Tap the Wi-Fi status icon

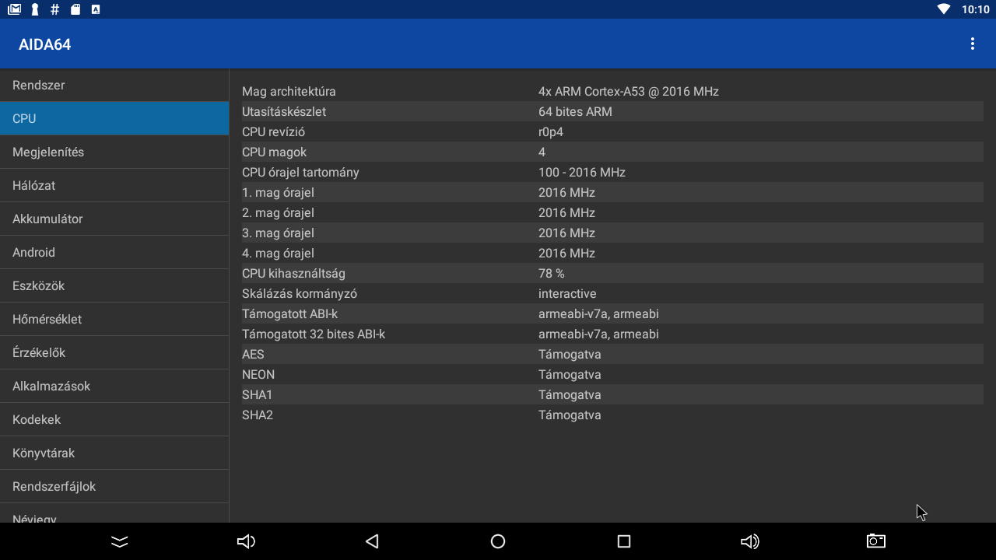[944, 9]
